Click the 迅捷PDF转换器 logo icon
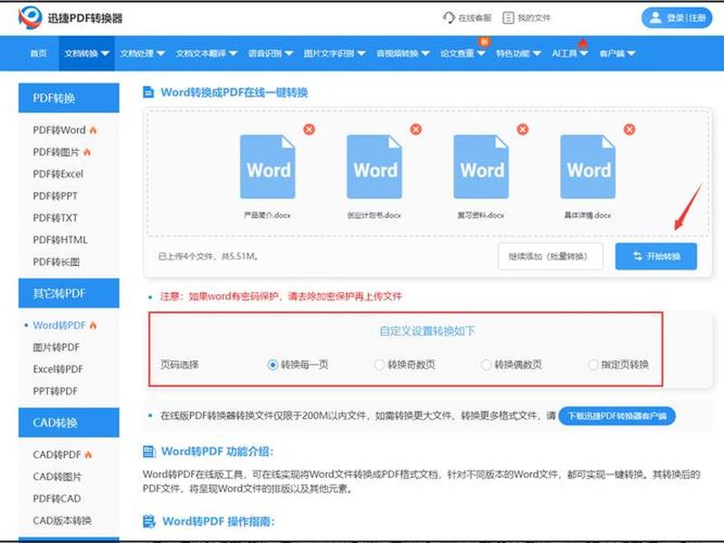 [30, 17]
